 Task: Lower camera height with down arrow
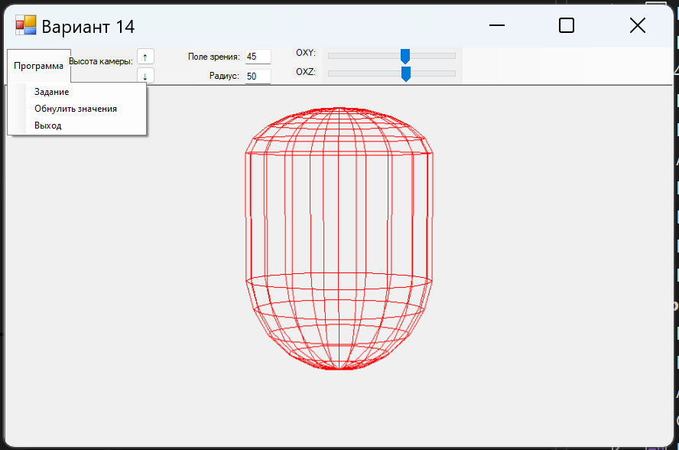click(x=145, y=77)
